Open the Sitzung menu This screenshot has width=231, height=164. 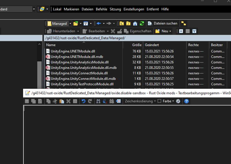point(115,9)
